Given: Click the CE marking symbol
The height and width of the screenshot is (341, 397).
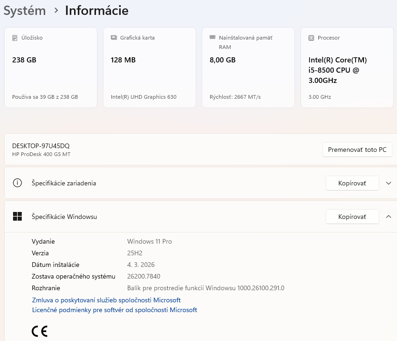Looking at the screenshot, I should click(x=40, y=331).
